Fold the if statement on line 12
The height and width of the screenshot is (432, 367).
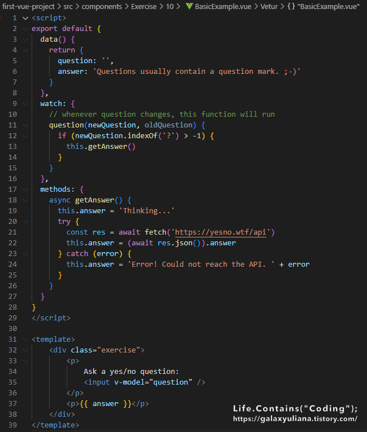25,136
